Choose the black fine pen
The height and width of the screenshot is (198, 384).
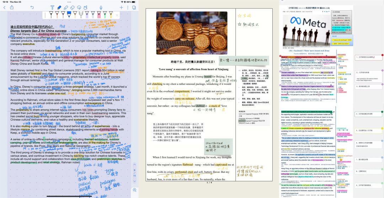click(51, 15)
